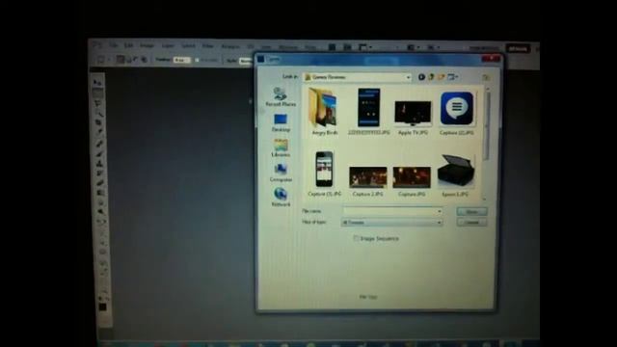Select the Apple TV.JPG thumbnail
Screen dimensions: 617x347
point(413,117)
